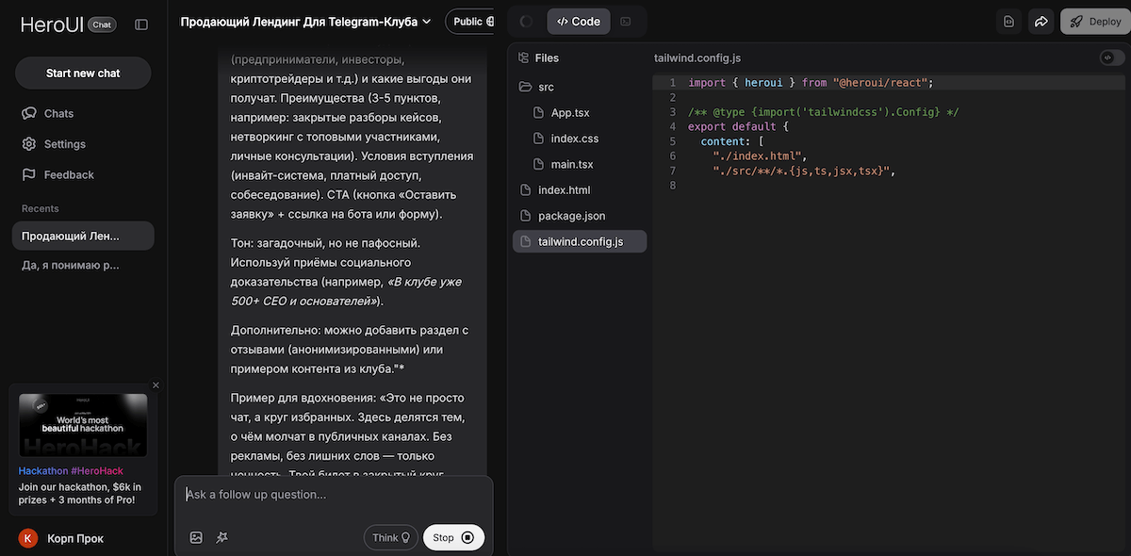
Task: Stop the current generation
Action: (453, 537)
